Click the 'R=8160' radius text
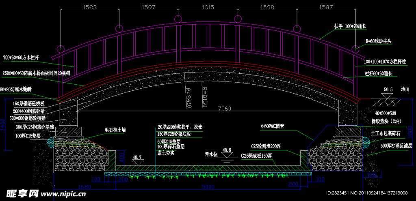Viewport: 416px width, 201px height. pos(204,97)
